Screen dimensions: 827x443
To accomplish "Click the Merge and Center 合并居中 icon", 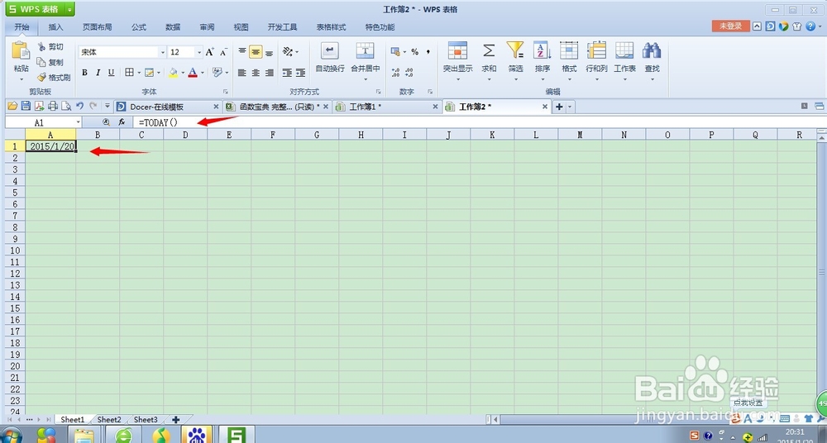I will [365, 51].
